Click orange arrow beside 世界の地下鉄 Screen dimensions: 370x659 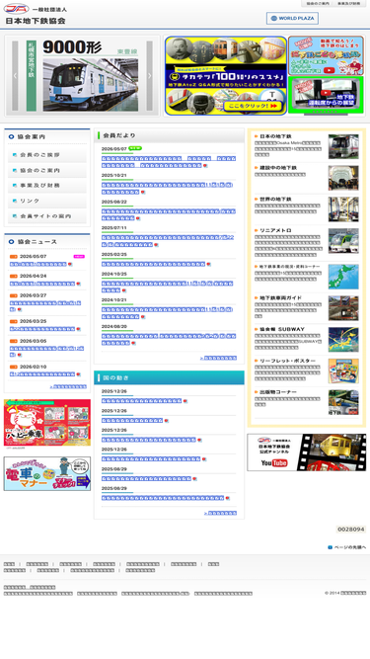257,199
